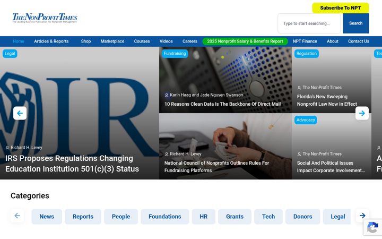Open 10 Reasons Clean Data article
This screenshot has width=382, height=239.
tap(222, 104)
